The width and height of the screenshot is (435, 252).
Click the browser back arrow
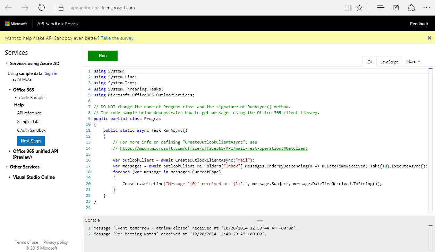point(9,8)
